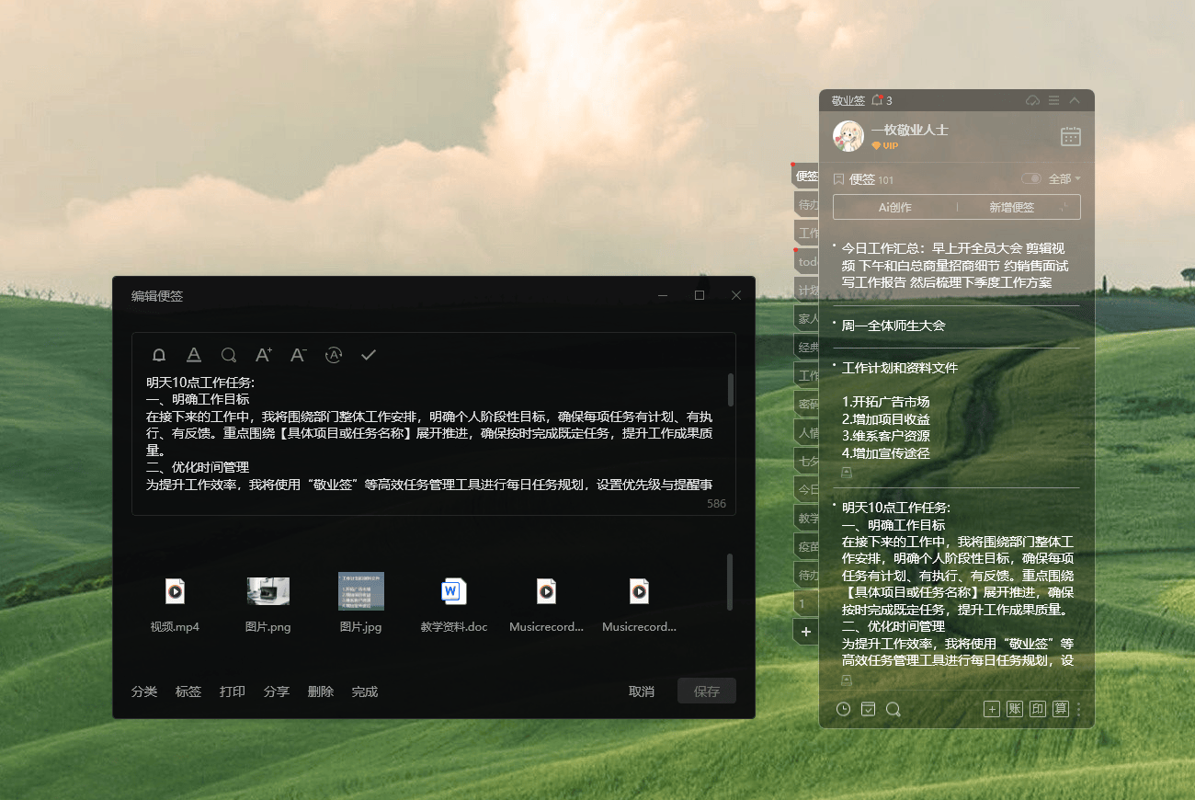
Task: Expand the 全部 filter dropdown
Action: [1064, 178]
